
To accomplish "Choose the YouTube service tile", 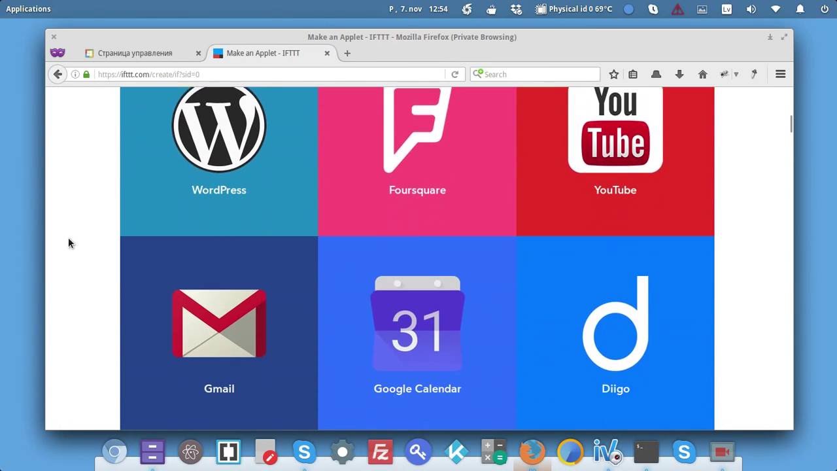I will tap(615, 162).
